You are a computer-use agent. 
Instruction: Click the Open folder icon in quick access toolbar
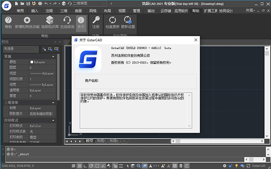click(x=22, y=4)
